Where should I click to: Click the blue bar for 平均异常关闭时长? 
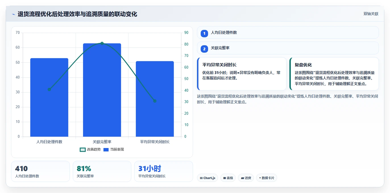pos(155,99)
